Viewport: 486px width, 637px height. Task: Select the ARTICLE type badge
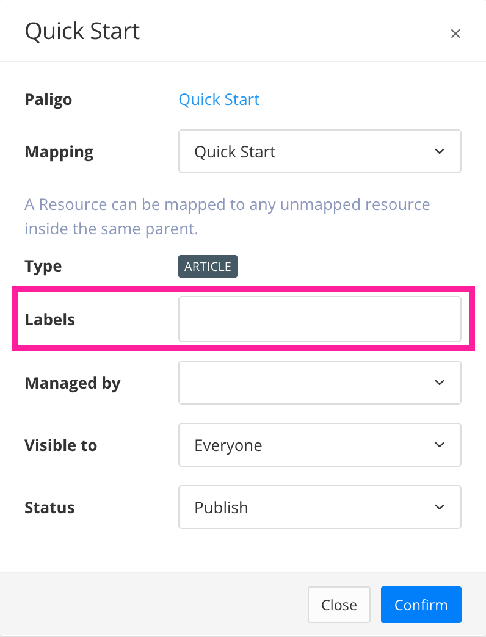208,266
